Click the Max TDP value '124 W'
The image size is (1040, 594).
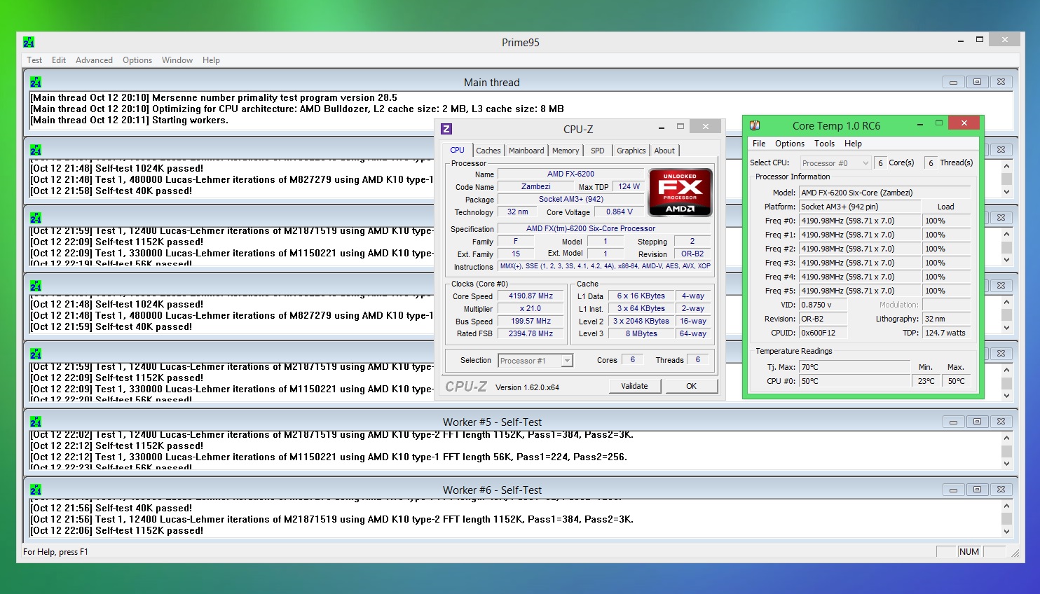click(x=629, y=186)
